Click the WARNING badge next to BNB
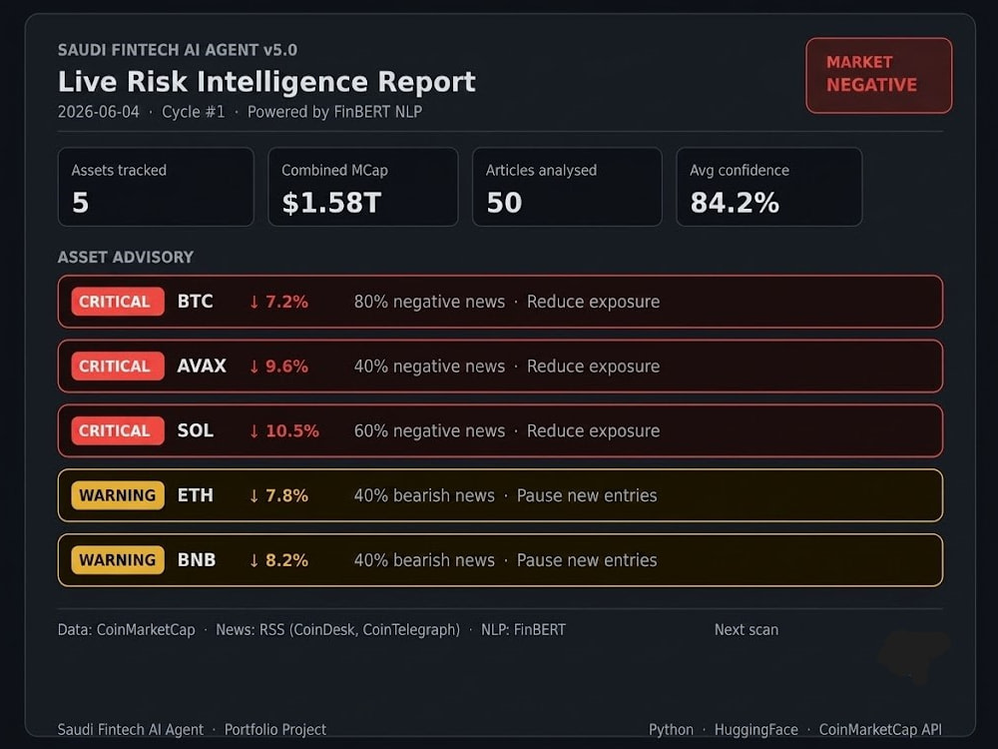998x749 pixels. pyautogui.click(x=117, y=560)
